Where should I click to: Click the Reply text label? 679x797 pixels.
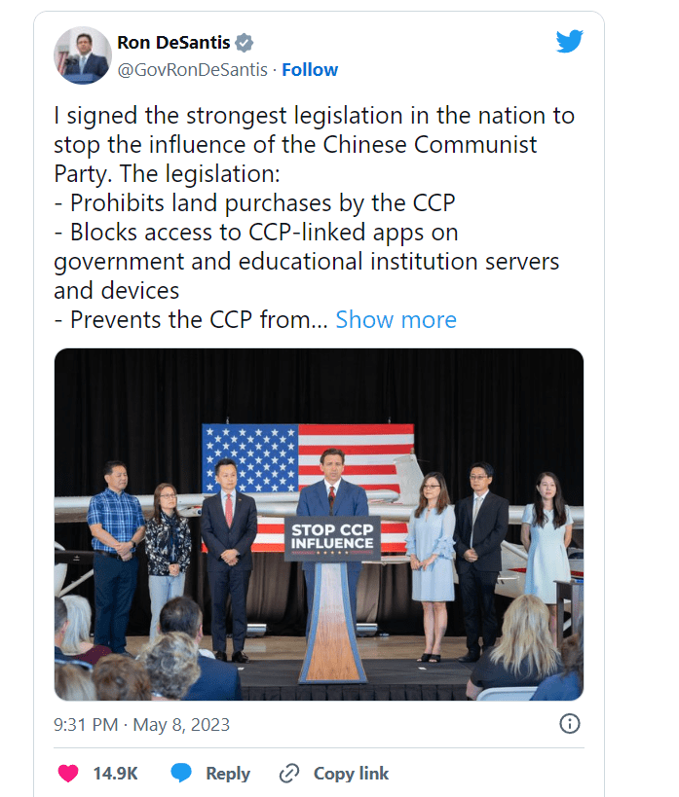(x=228, y=774)
